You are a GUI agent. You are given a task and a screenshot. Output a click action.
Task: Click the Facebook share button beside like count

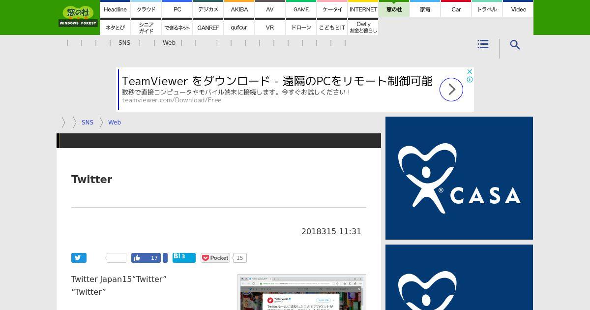click(165, 258)
